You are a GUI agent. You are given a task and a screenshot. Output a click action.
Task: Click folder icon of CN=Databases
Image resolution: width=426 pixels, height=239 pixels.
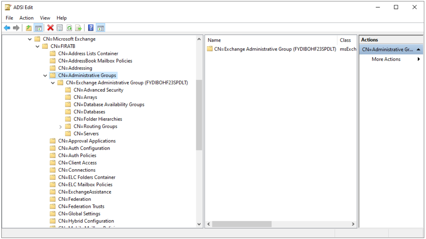[68, 112]
